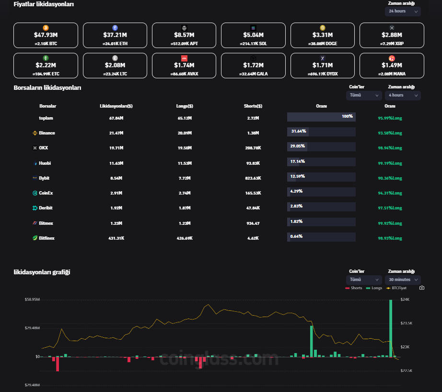This screenshot has width=442, height=392.
Task: Toggle the Longs series in the chart legend
Action: pos(374,288)
